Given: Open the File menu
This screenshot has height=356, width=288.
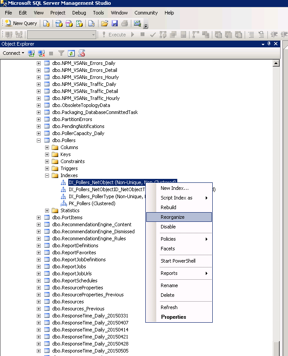Looking at the screenshot, I should click(8, 13).
